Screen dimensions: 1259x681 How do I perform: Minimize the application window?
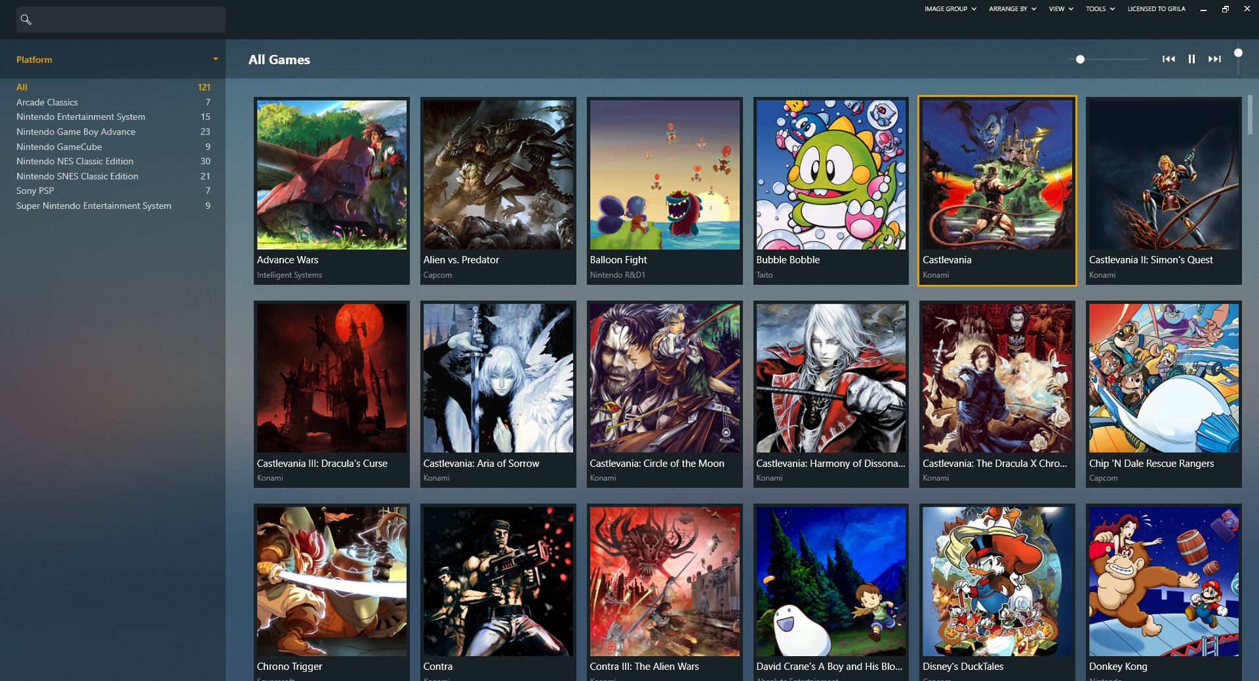[1203, 9]
